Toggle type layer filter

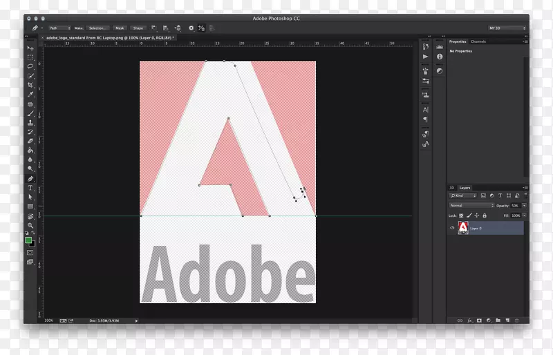[500, 195]
